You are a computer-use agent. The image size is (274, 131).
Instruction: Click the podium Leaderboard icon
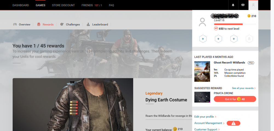[x=88, y=24]
